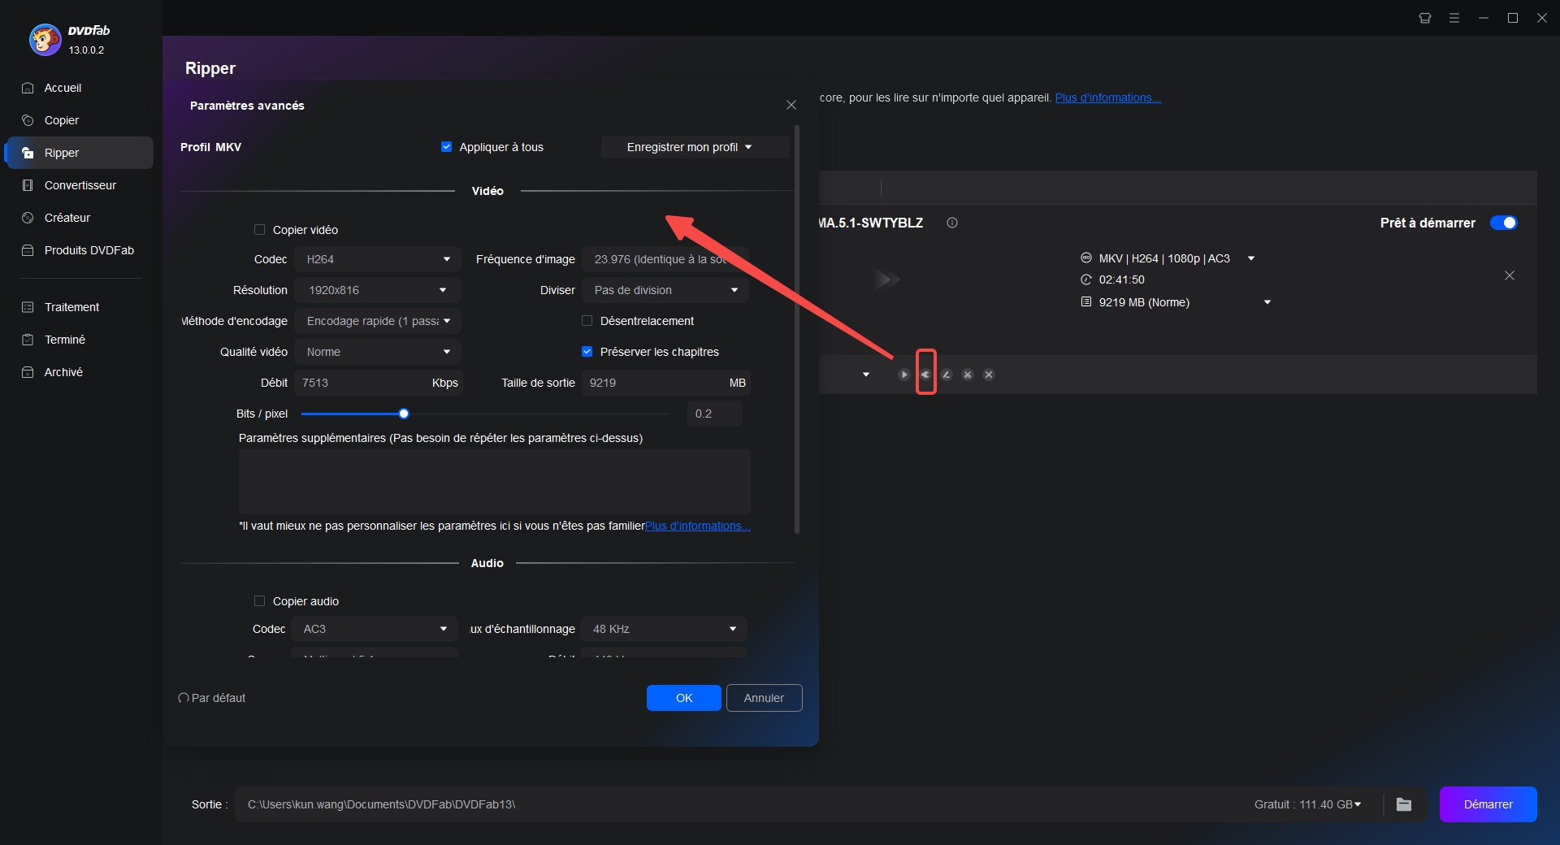This screenshot has height=845, width=1560.
Task: Enable Désentrelacement checkbox
Action: tap(587, 321)
